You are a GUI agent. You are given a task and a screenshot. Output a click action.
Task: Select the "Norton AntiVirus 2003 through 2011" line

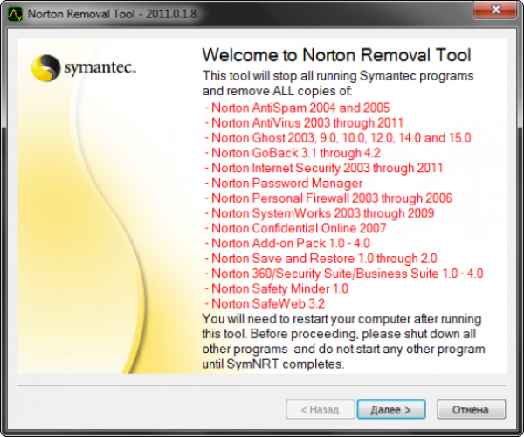click(x=304, y=123)
